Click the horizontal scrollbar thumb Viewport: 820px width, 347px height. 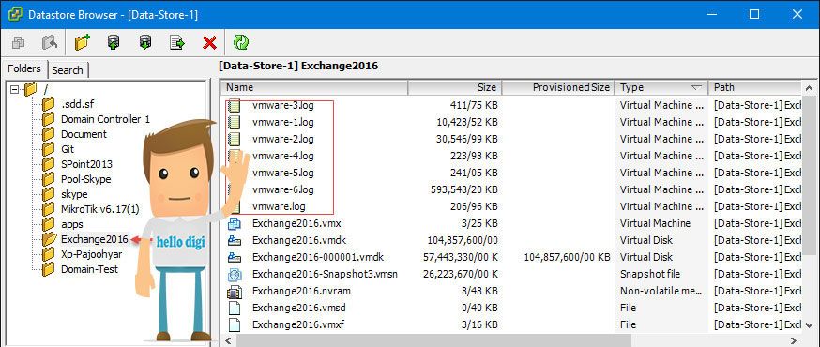point(433,340)
